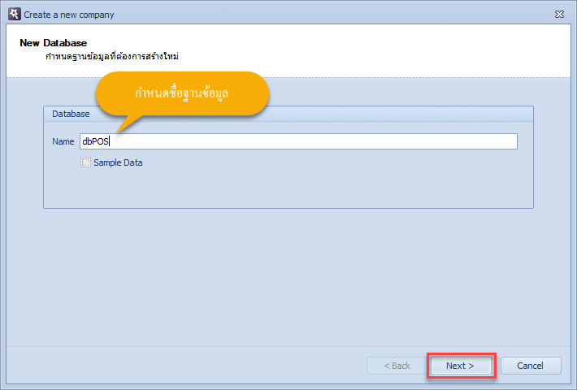Click the Thai subtitle under New Database
Screen dimensions: 577x390
point(112,56)
